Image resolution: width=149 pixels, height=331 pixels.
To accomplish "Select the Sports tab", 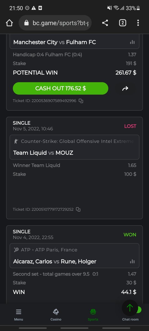I will (93, 315).
